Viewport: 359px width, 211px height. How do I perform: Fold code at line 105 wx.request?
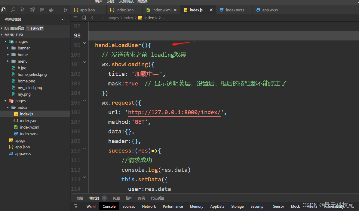84,100
